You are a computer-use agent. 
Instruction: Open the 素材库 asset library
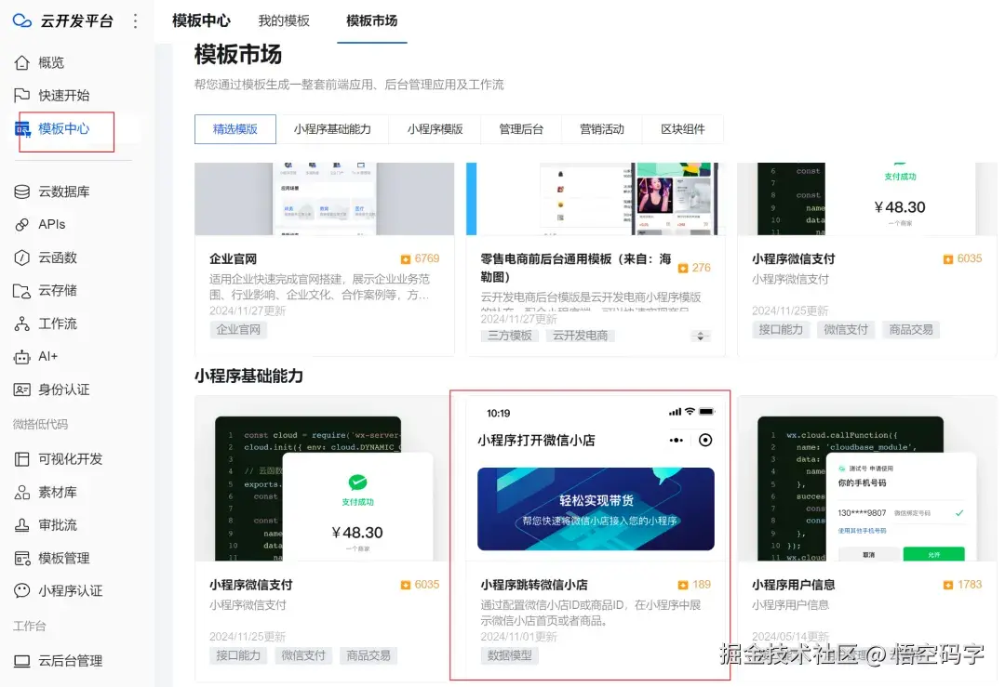(56, 491)
